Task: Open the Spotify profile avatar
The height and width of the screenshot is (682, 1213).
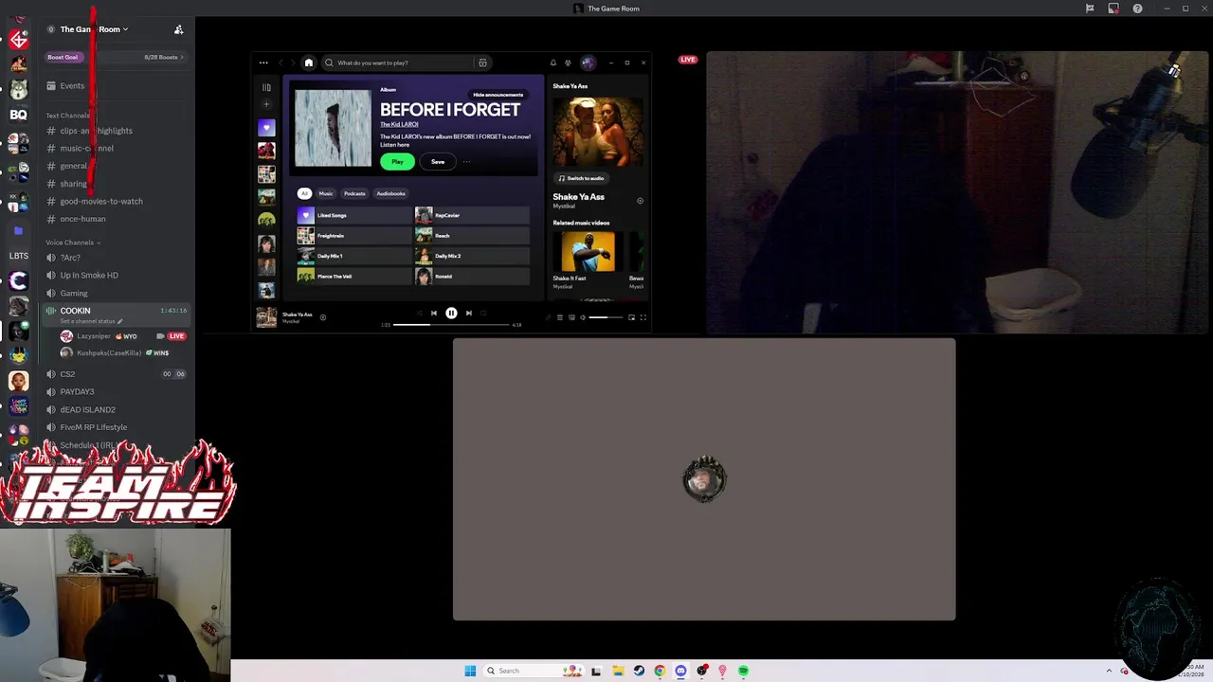Action: pos(588,63)
